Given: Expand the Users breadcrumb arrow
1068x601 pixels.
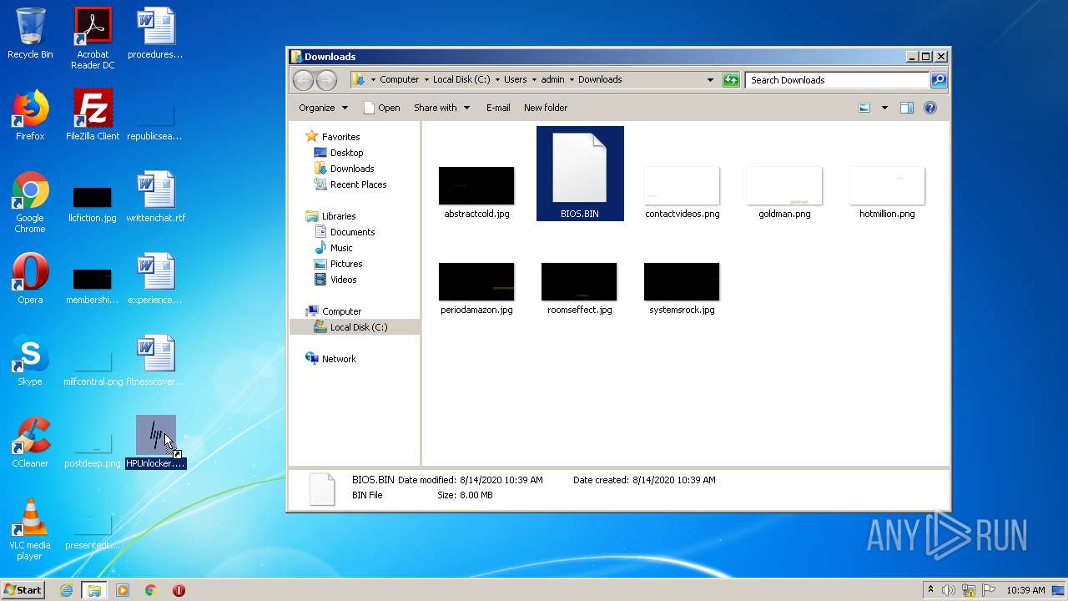Looking at the screenshot, I should pyautogui.click(x=534, y=80).
